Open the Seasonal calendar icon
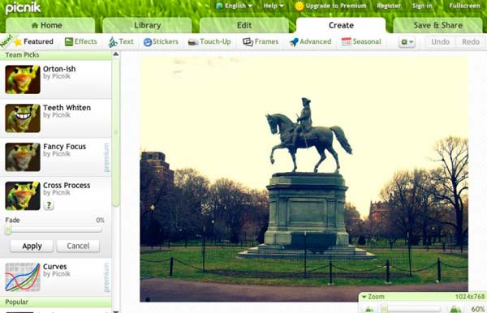 click(x=346, y=41)
